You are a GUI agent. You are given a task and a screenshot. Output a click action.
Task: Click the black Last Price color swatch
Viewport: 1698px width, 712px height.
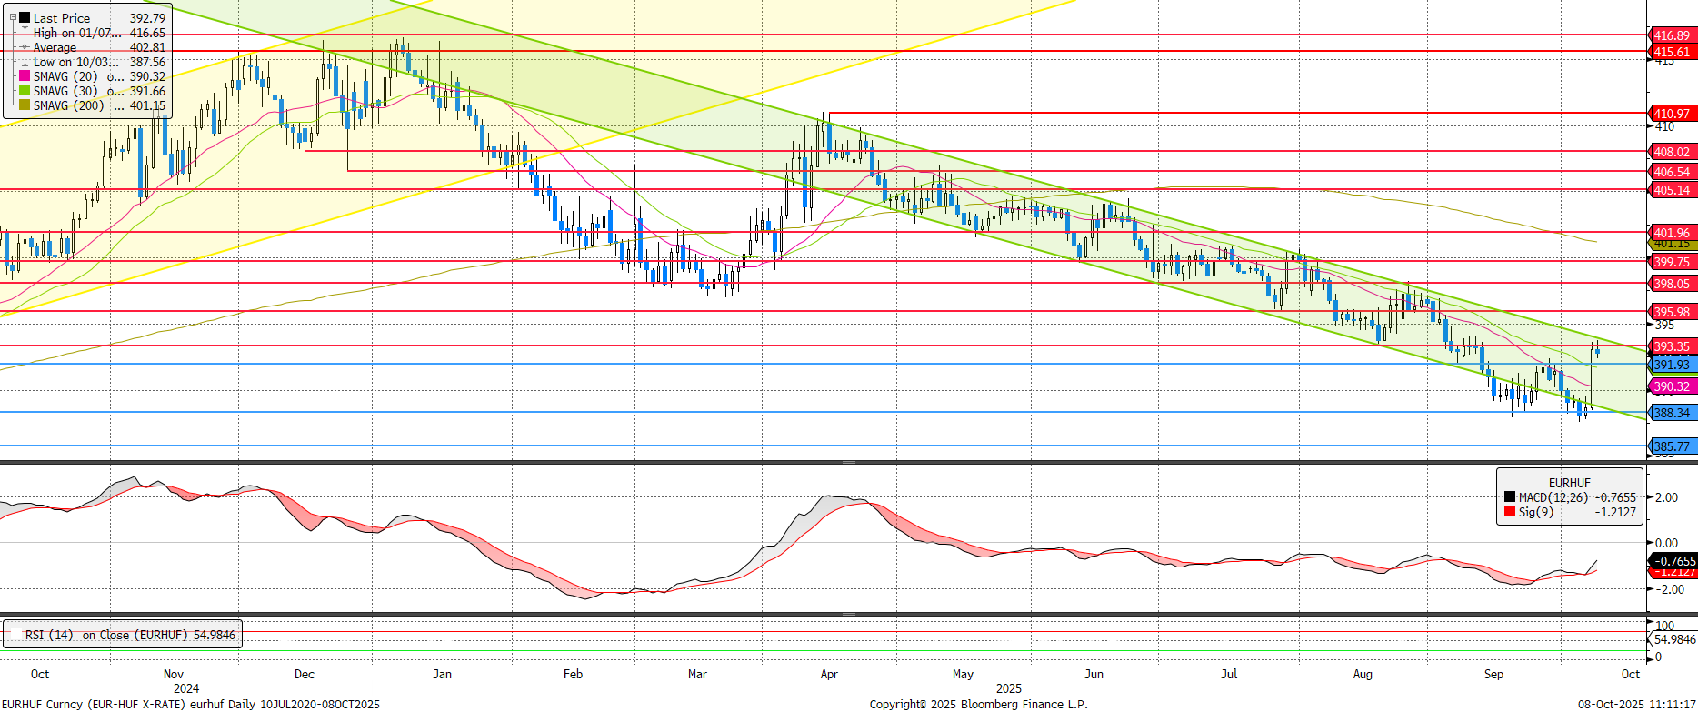(x=25, y=18)
